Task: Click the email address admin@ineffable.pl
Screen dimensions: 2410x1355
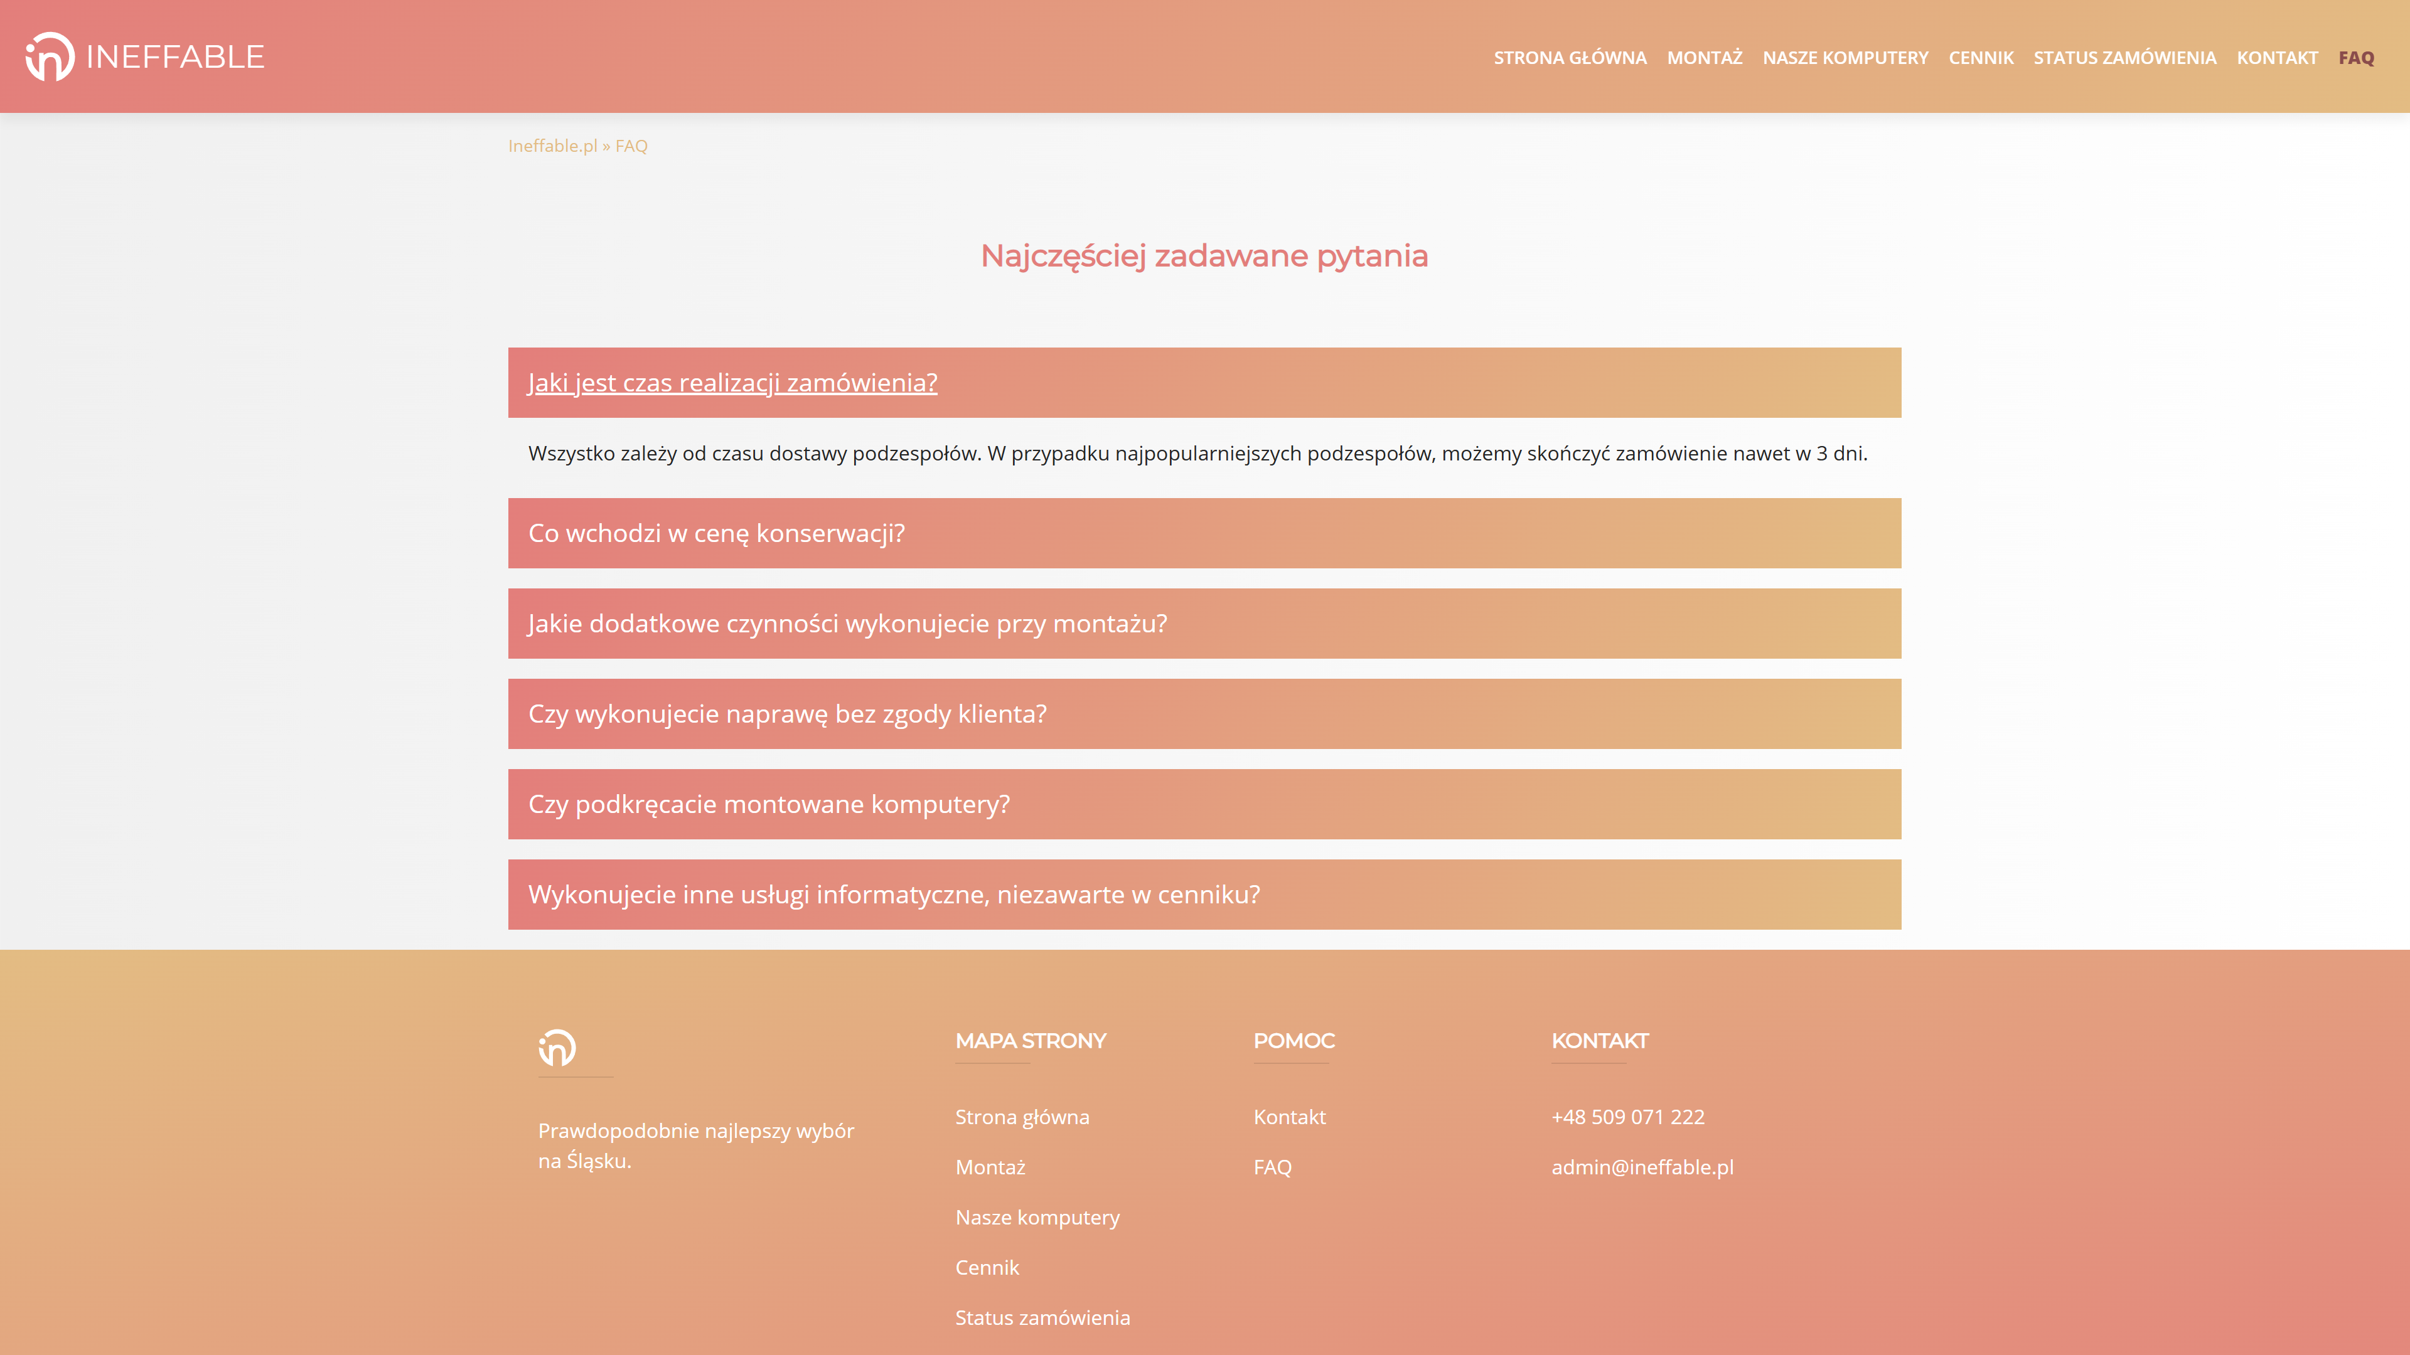Action: point(1643,1167)
